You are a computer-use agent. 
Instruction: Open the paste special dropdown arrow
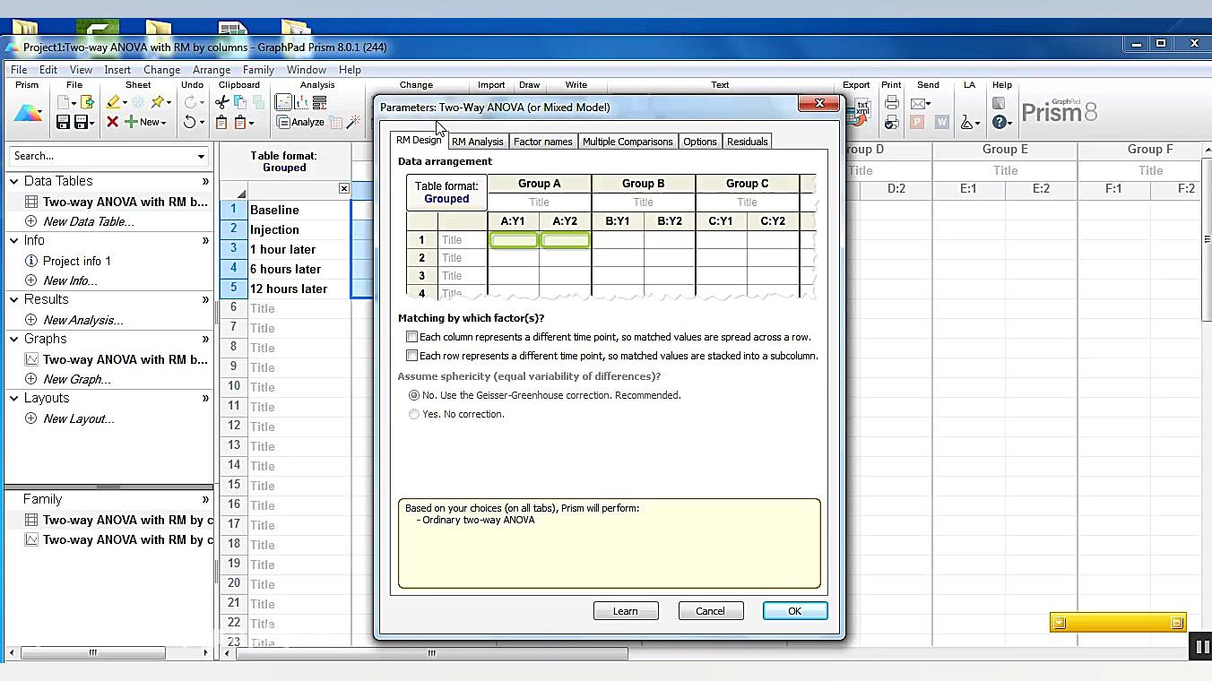coord(252,122)
